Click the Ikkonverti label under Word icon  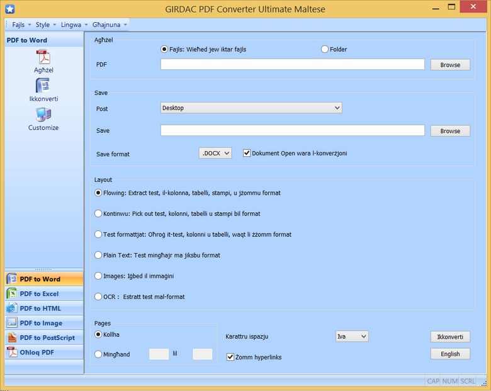[43, 99]
